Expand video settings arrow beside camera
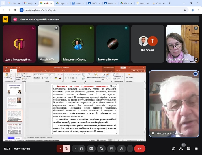The image size is (202, 155). [x=75, y=149]
